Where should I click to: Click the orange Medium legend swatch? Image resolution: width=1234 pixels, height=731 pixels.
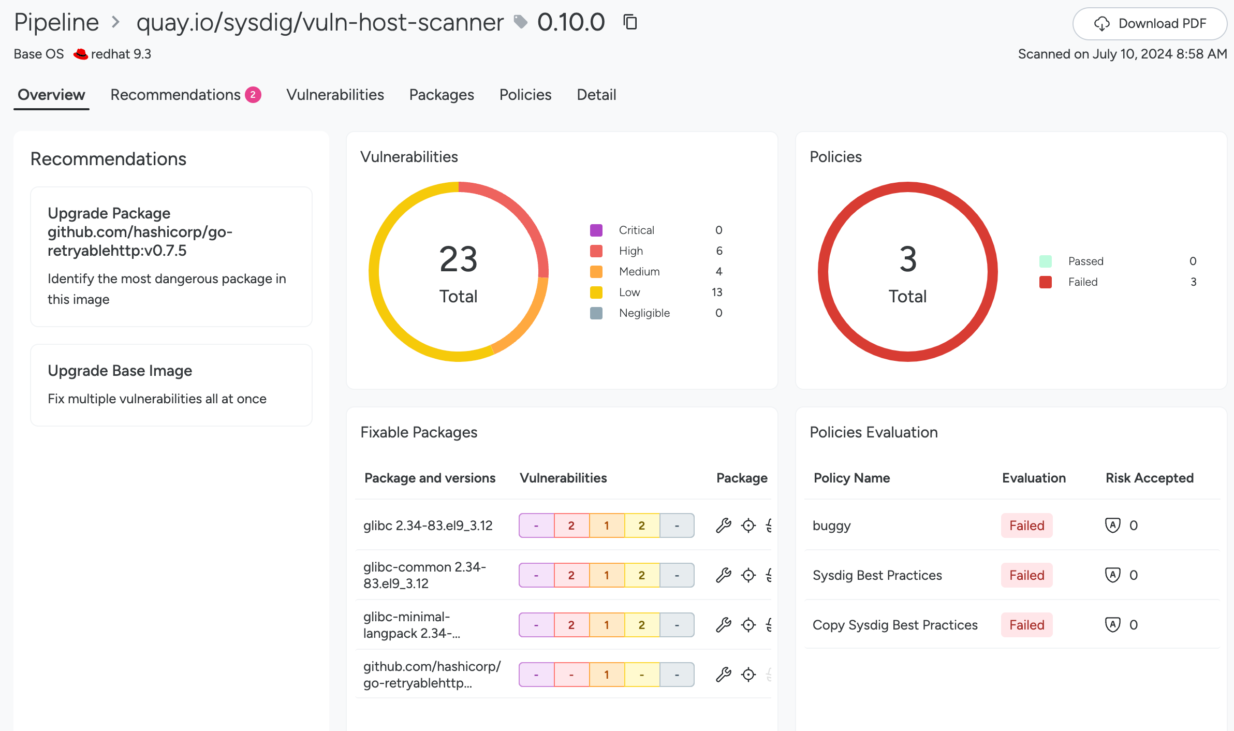pos(596,272)
